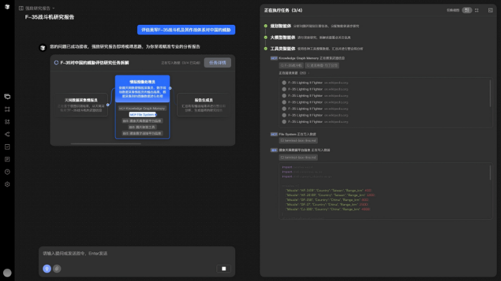The width and height of the screenshot is (501, 281).
Task: Collapse the right task panel with sidebar icon
Action: (489, 10)
